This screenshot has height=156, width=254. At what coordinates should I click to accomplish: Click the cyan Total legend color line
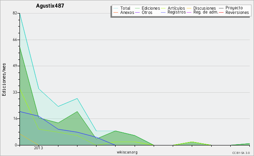click(x=116, y=8)
